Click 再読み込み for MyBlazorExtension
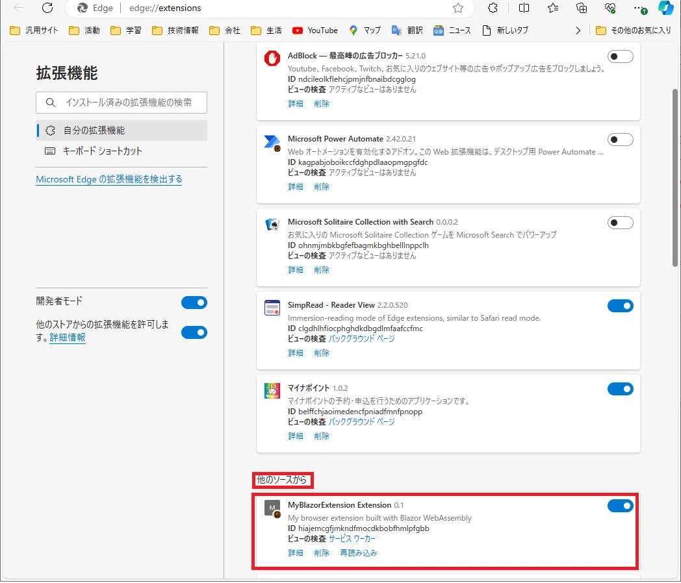 358,552
